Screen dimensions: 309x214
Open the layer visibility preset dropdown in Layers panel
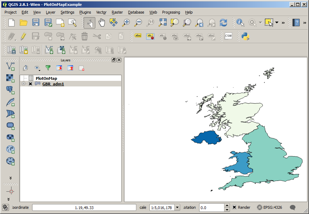pyautogui.click(x=37, y=68)
